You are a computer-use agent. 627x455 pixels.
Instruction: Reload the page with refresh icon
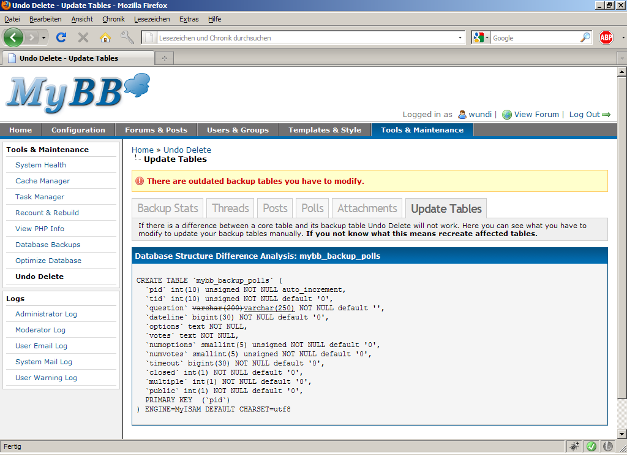pos(61,37)
